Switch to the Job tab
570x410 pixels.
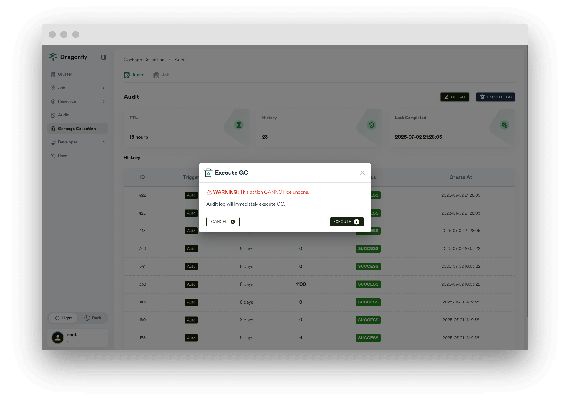pos(161,75)
